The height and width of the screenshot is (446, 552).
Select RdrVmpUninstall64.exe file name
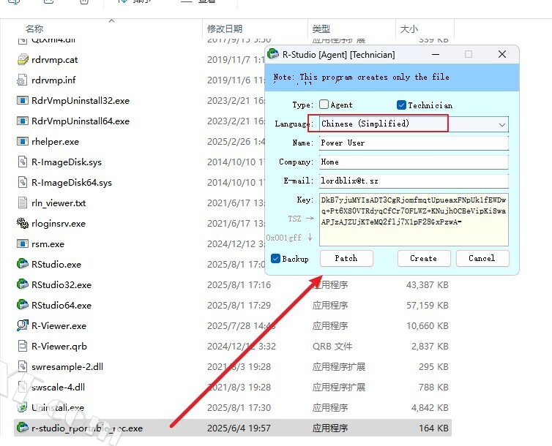[x=81, y=121]
